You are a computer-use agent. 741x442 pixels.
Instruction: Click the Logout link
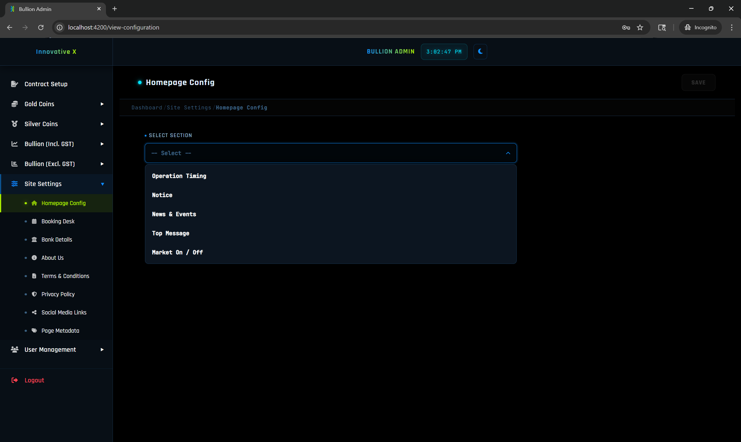(34, 380)
